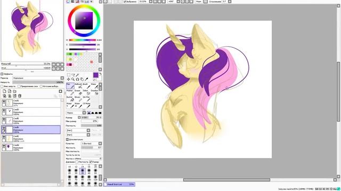Select the Binary pen tool
The width and height of the screenshot is (341, 191).
(x=78, y=99)
